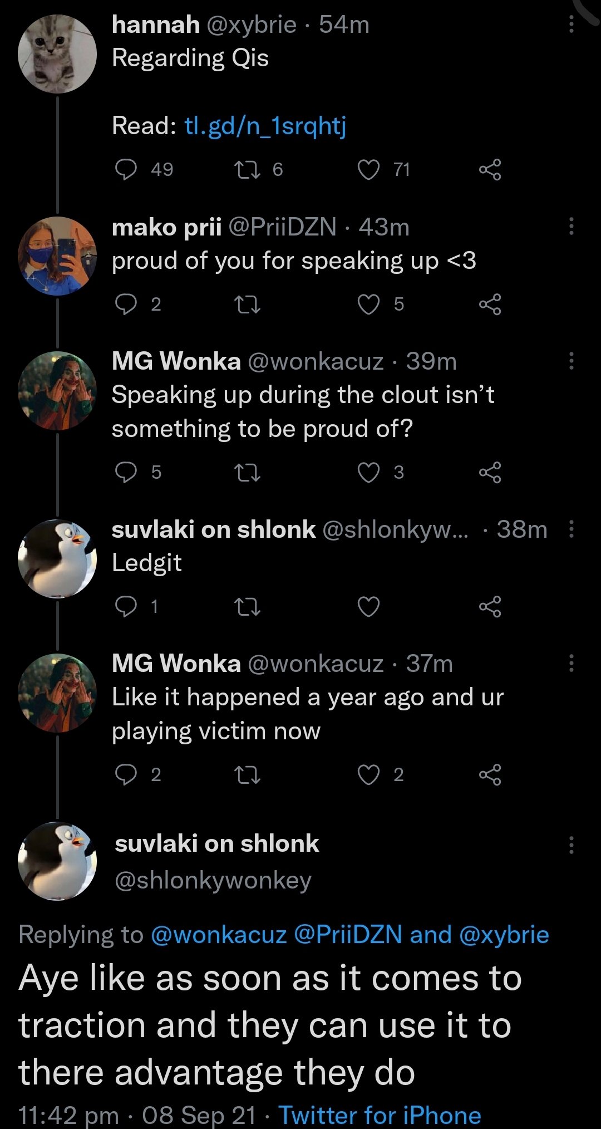Like mako prii's proud of you tweet
The image size is (601, 1129).
coord(368,304)
